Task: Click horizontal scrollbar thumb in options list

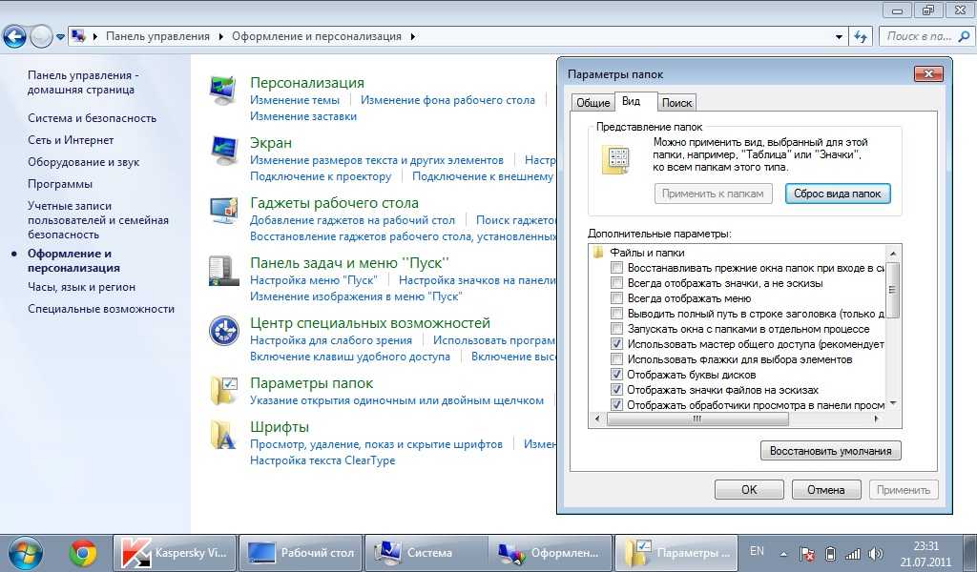Action: tap(697, 419)
